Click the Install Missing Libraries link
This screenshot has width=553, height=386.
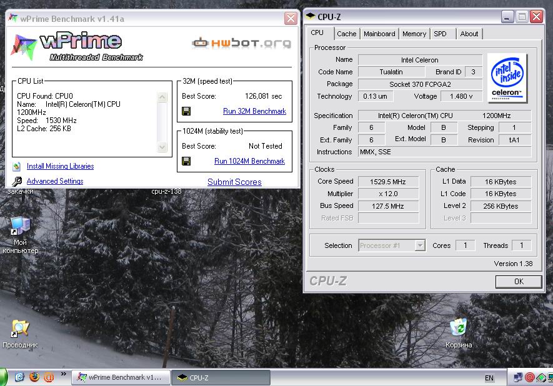pos(61,166)
